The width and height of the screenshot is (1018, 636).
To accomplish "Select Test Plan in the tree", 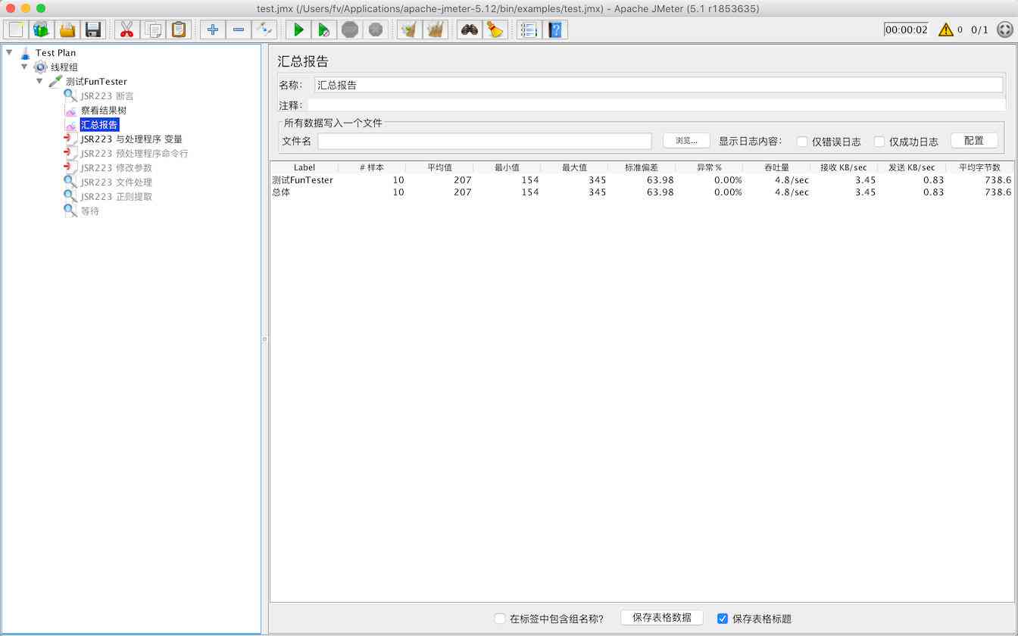I will coord(55,53).
